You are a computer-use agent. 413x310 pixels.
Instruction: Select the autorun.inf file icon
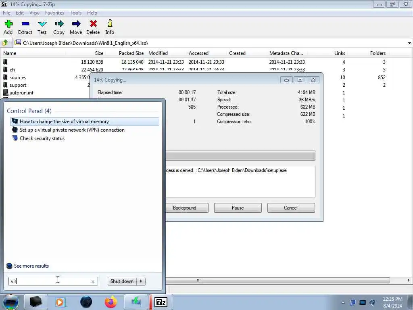[x=6, y=92]
